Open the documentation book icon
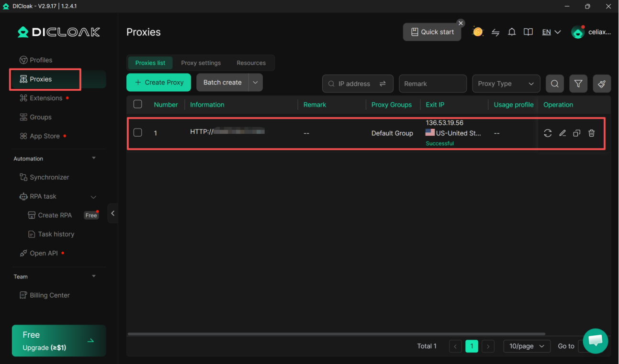Viewport: 619px width, 364px height. click(x=528, y=32)
